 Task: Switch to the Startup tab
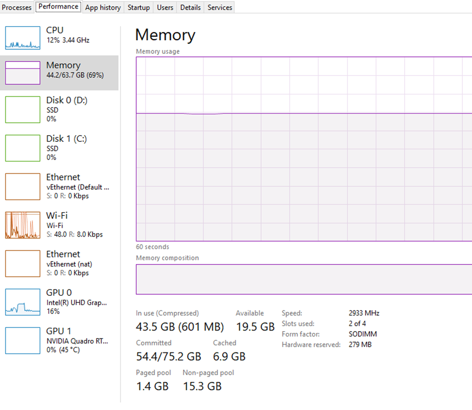138,7
